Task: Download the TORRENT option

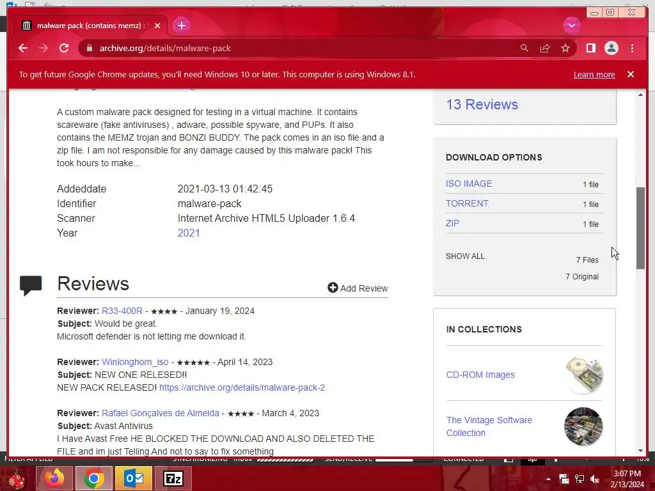Action: click(466, 203)
